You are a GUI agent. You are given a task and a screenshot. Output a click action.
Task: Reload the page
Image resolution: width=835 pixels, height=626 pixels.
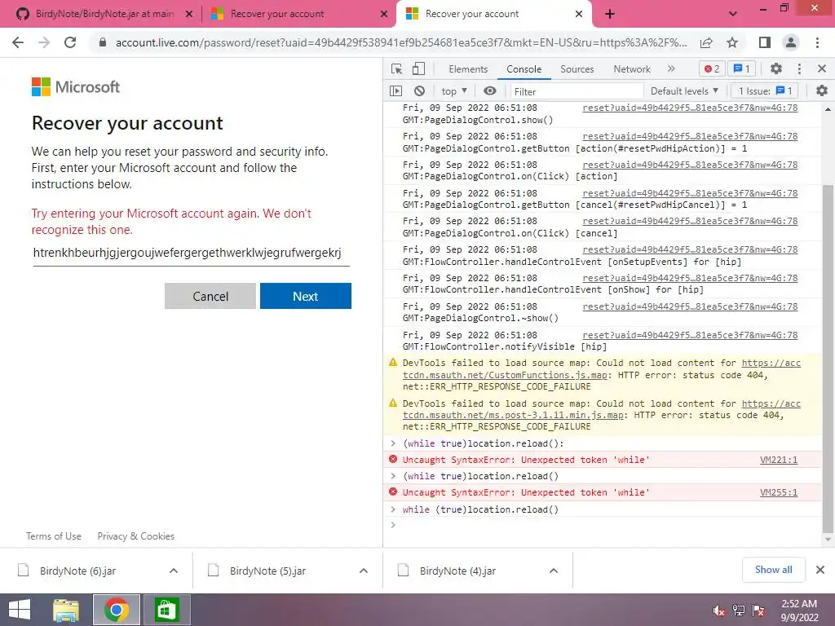tap(70, 42)
